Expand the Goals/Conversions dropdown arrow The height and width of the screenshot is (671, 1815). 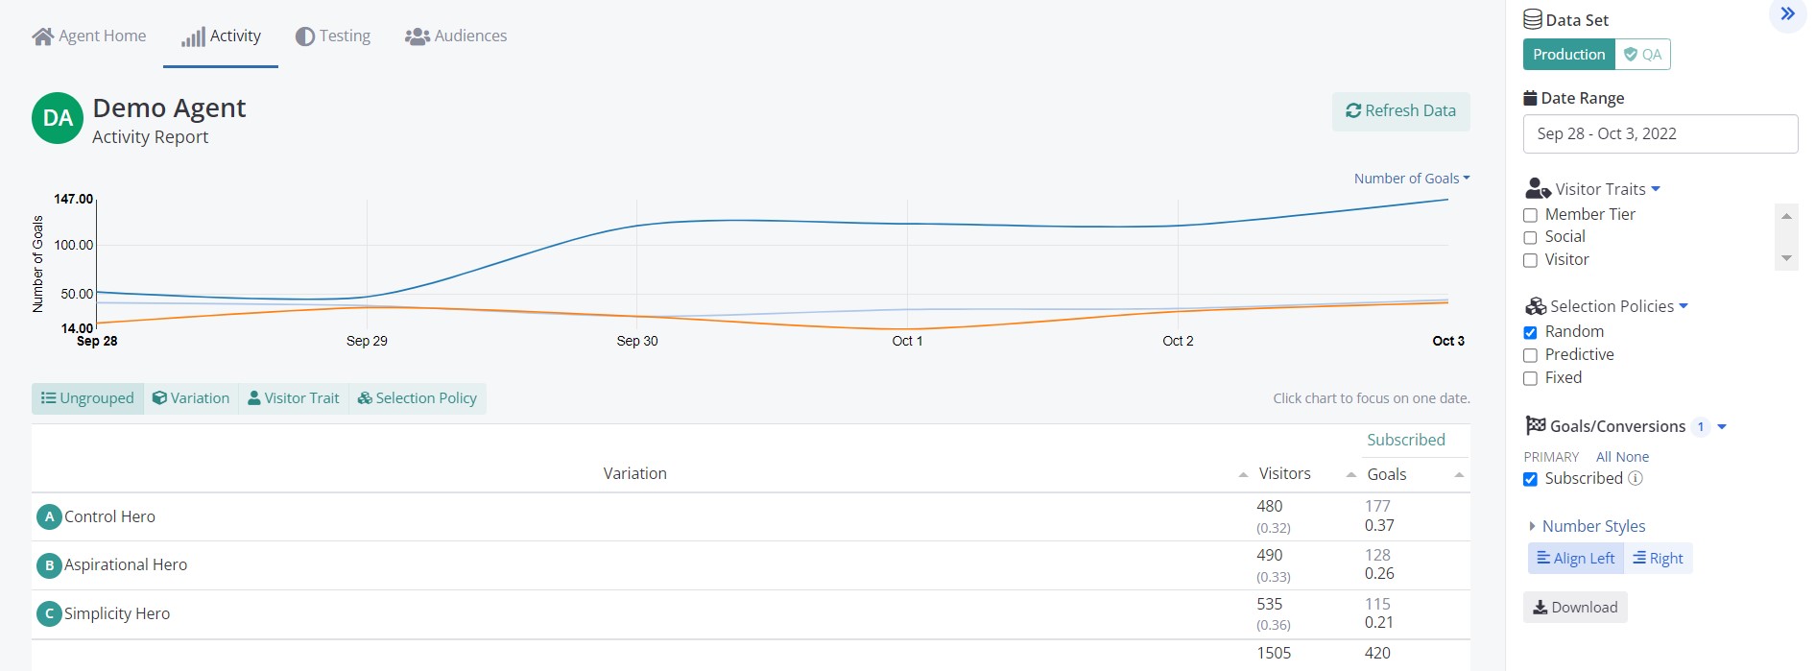[1722, 427]
